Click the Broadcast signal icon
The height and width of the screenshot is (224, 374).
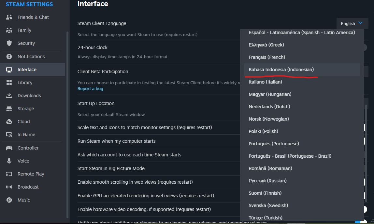(x=9, y=187)
